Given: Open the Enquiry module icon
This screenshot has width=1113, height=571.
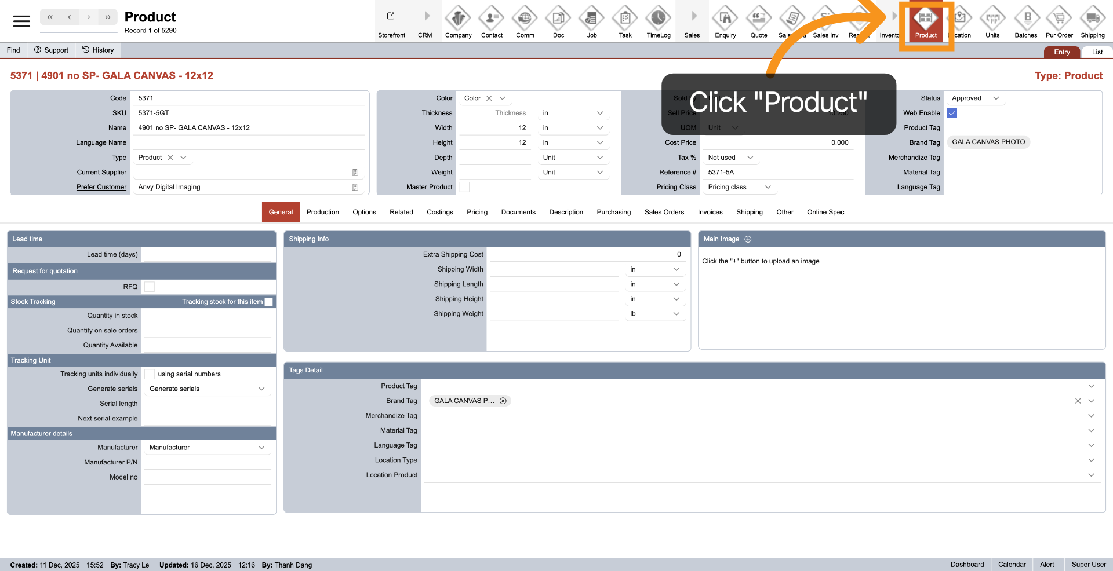Looking at the screenshot, I should click(725, 19).
